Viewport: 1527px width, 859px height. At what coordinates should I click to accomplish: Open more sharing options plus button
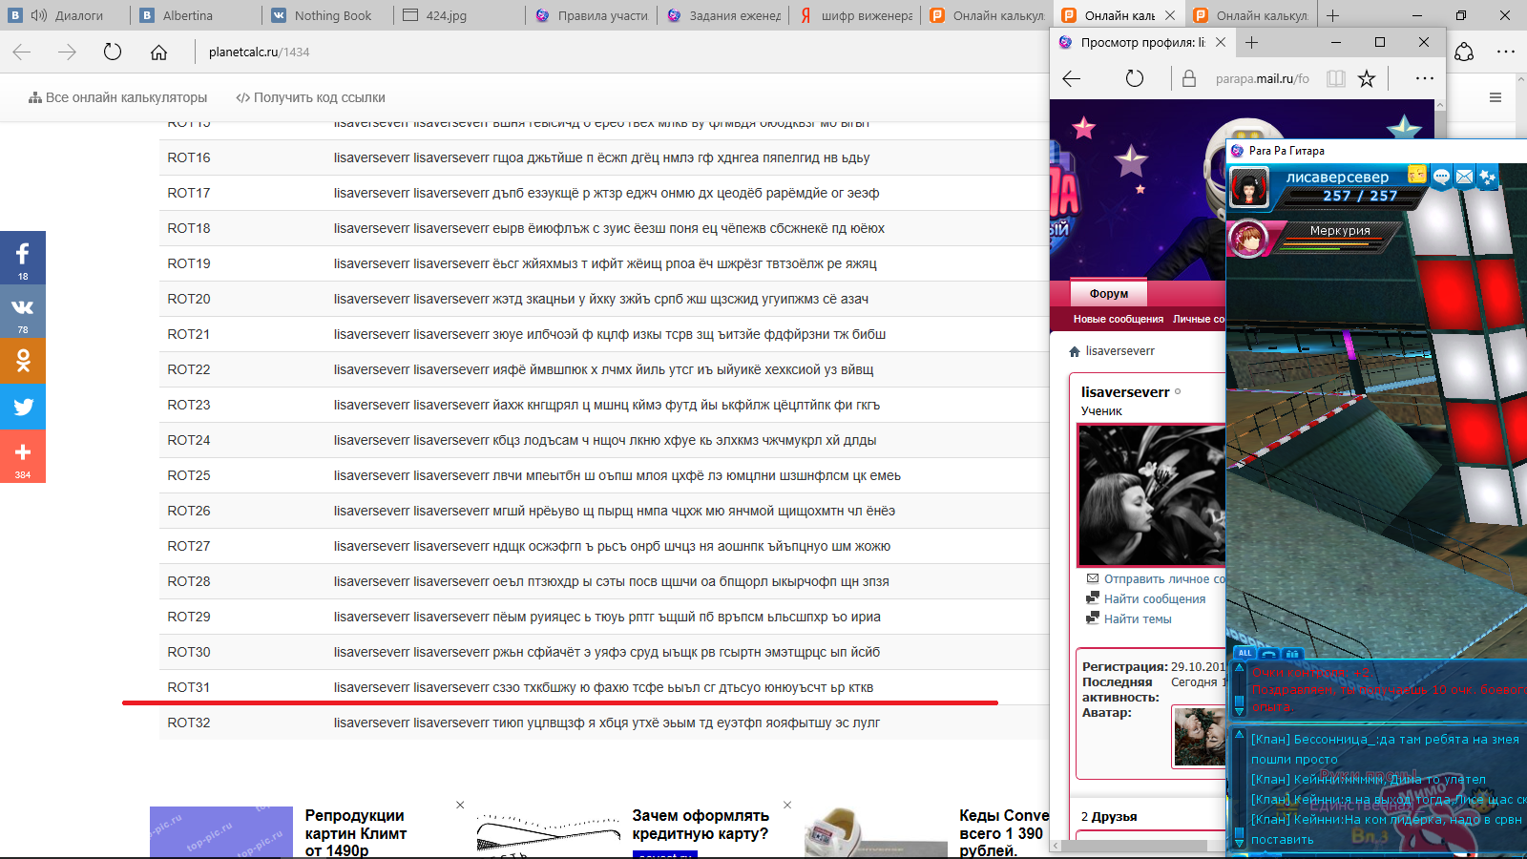[23, 456]
